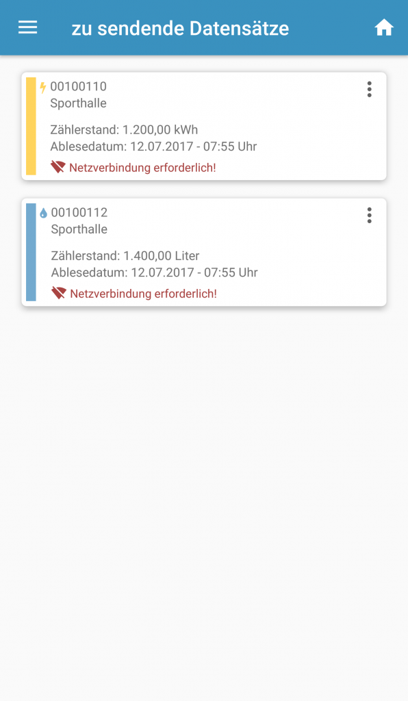Open options menu for meter 00100110
Viewport: 408px width, 701px height.
(x=369, y=90)
